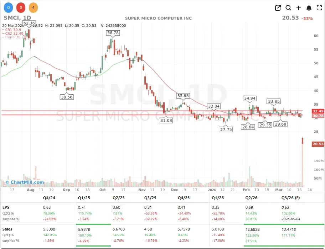The width and height of the screenshot is (325, 249).
Task: Open the external link share icon
Action: point(278,7)
